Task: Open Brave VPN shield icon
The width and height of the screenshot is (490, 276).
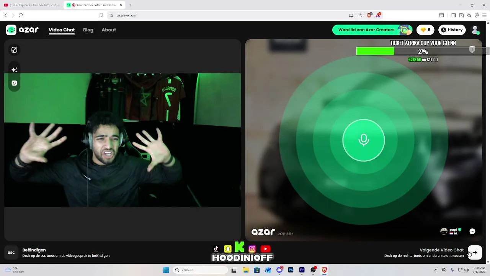Action: click(477, 15)
